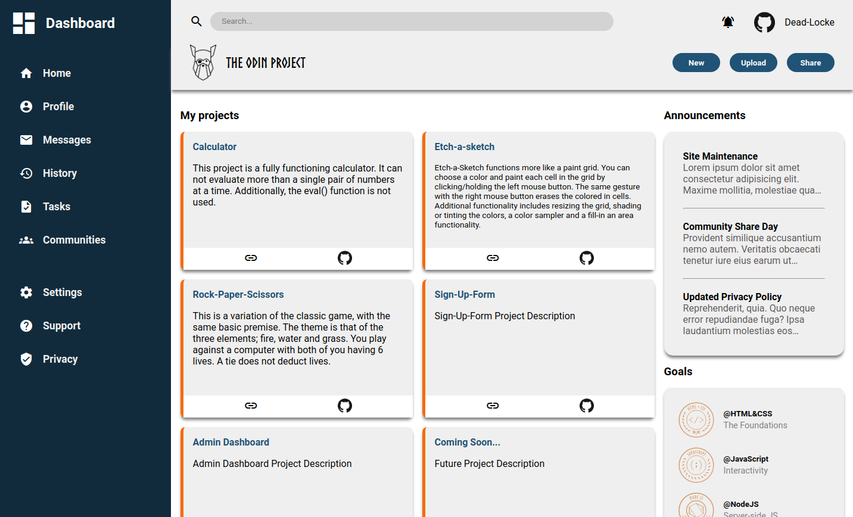Viewport: 853px width, 517px height.
Task: Click the notification bell
Action: pos(728,21)
